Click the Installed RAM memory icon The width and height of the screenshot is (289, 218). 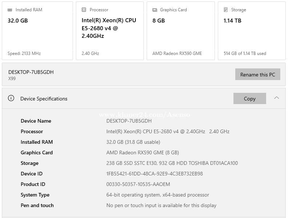tap(10, 10)
